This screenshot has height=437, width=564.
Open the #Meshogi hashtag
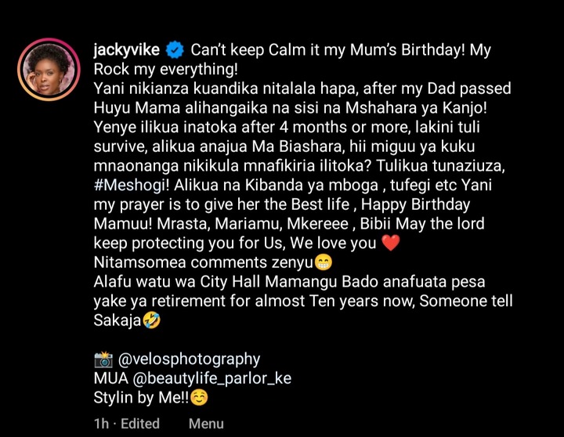[132, 185]
